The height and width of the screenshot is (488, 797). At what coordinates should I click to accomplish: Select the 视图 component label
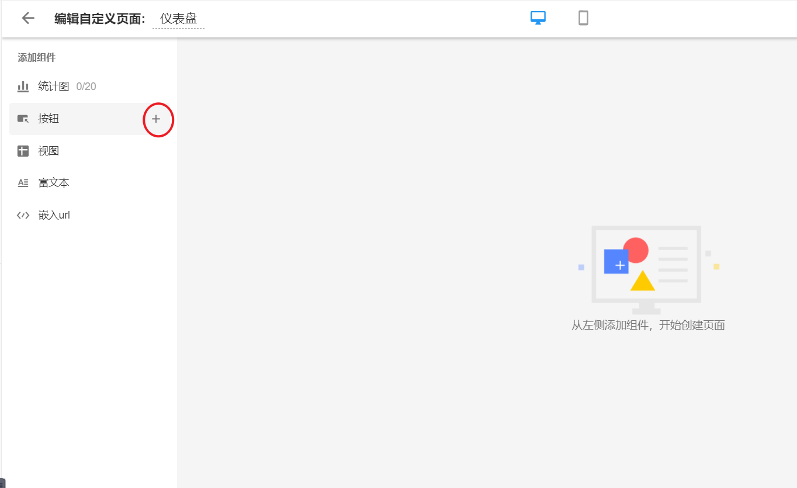click(x=49, y=151)
